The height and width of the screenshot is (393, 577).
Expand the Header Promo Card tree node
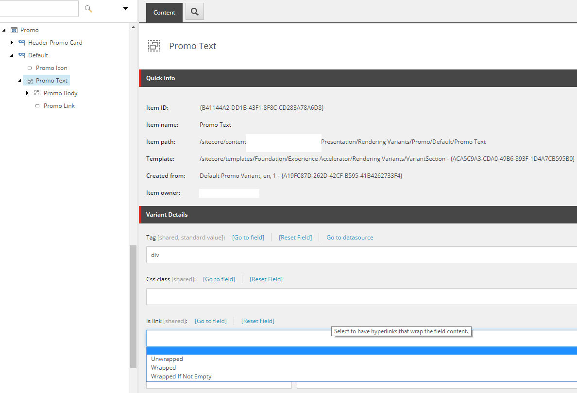tap(12, 42)
